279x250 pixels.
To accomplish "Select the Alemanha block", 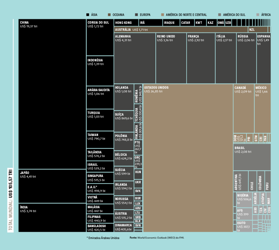I will tap(135, 58).
